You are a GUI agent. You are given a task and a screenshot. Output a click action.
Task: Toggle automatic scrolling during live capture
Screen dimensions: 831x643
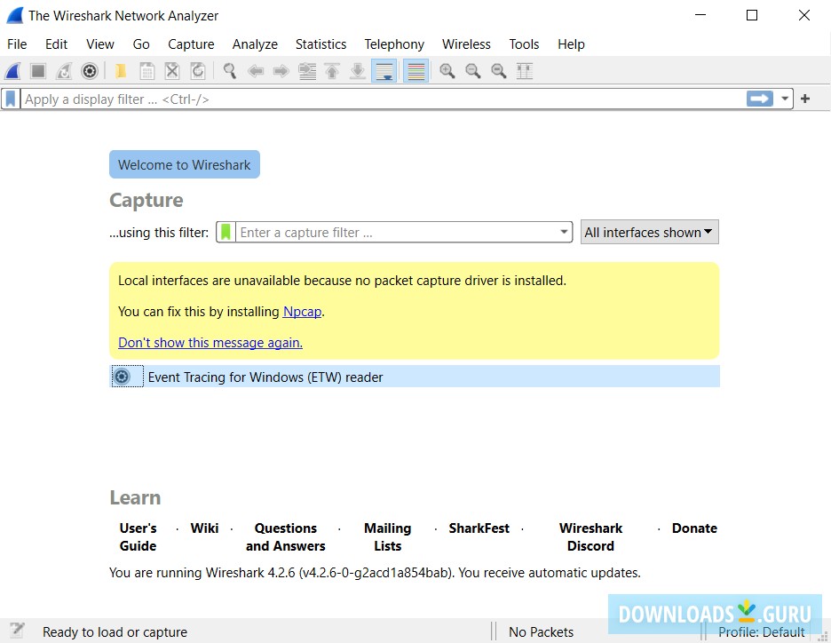[x=384, y=70]
